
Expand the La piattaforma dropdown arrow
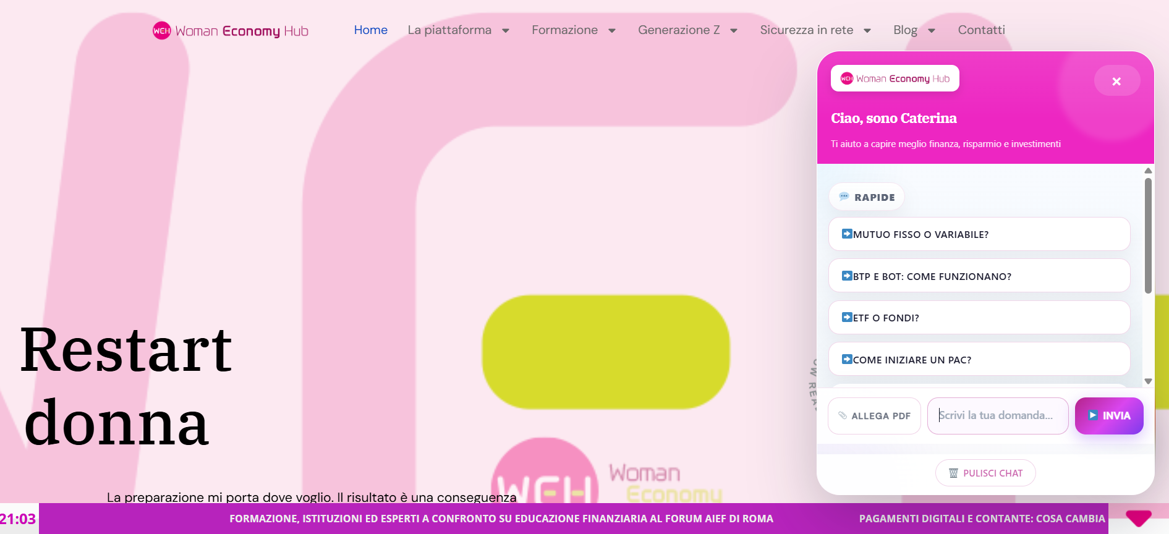click(506, 30)
